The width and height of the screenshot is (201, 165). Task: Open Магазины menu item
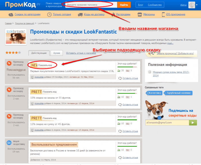[149, 14]
